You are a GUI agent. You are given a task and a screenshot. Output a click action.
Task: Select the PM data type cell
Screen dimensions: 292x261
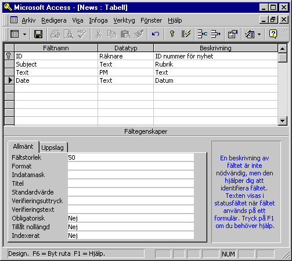(x=126, y=72)
